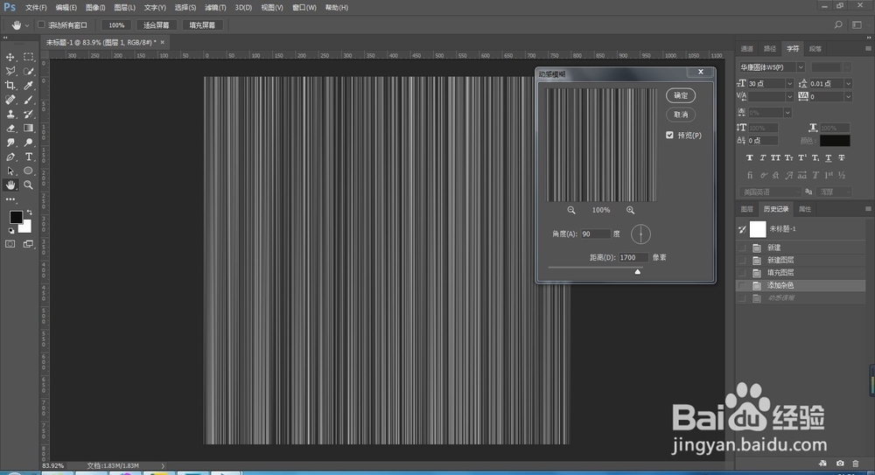Select the History Brush tool
The image size is (875, 475).
click(29, 114)
